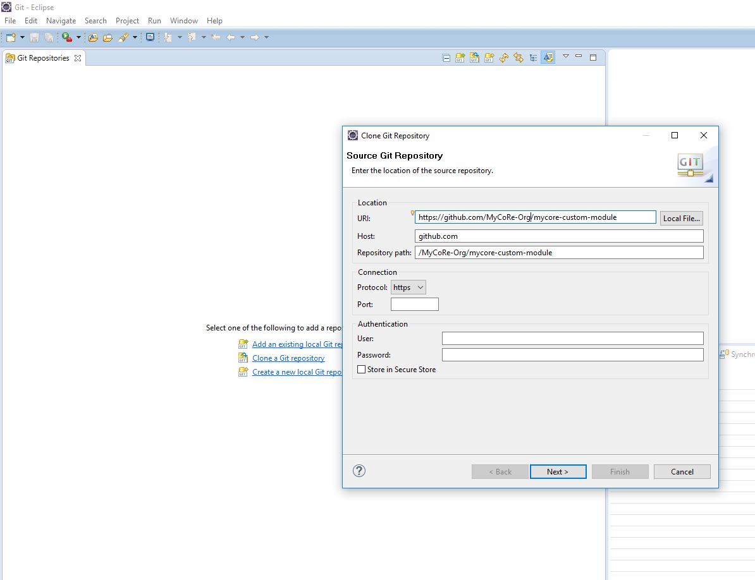Open the Navigate menu
Screen dimensions: 755x580
click(61, 21)
